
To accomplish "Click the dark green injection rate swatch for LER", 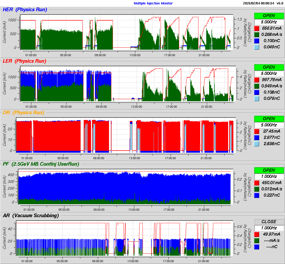I will (x=257, y=86).
